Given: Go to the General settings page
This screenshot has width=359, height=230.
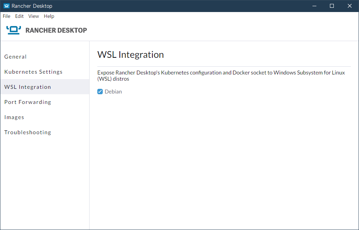Looking at the screenshot, I should pos(16,57).
